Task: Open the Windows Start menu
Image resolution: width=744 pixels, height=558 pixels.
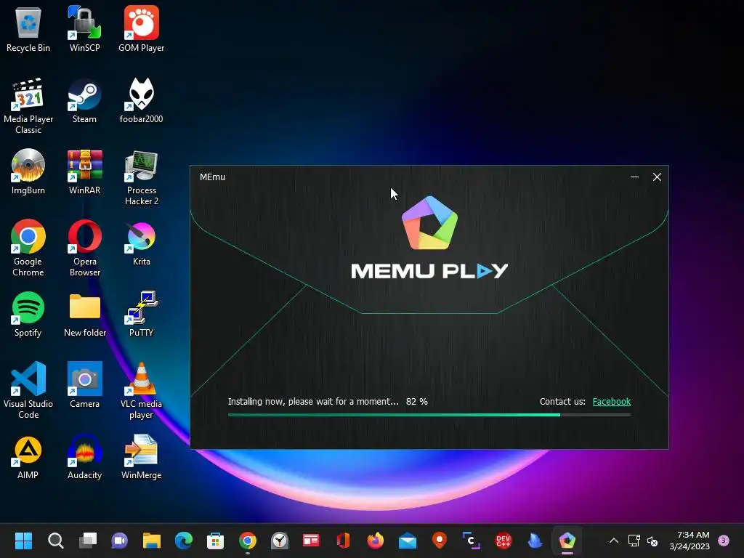Action: [23, 540]
